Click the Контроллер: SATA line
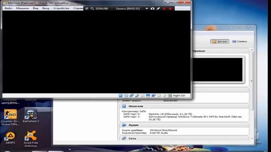Screen dimensions: 271x152 point(134,111)
